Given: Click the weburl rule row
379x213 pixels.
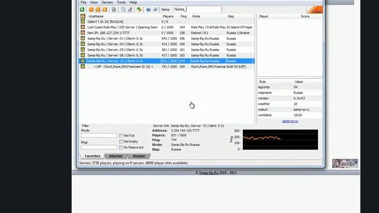Looking at the screenshot, I should (290, 109).
